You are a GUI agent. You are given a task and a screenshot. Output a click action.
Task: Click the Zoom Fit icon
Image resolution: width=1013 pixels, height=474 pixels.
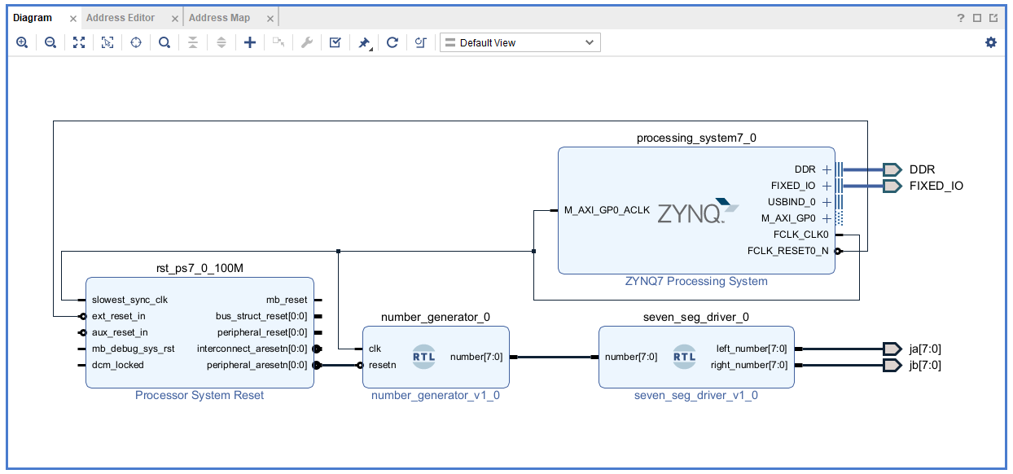pos(79,42)
